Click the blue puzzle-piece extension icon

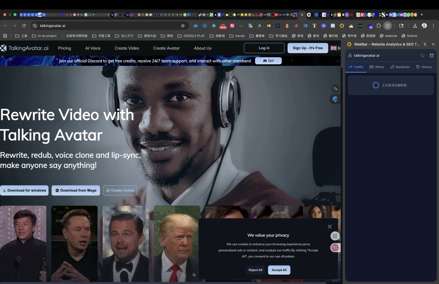[214, 26]
